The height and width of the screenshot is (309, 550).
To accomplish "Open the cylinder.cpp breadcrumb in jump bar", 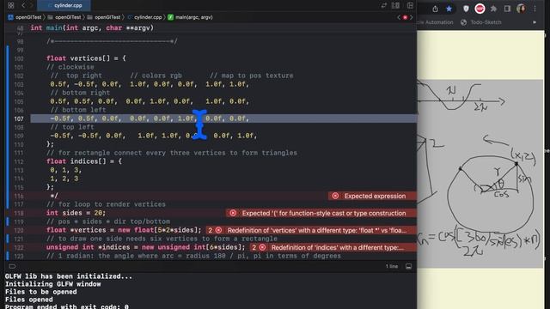I will click(x=145, y=17).
